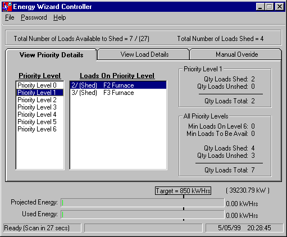Image resolution: width=287 pixels, height=237 pixels.
Task: Select Priority Level 3 in list
Action: click(x=40, y=107)
